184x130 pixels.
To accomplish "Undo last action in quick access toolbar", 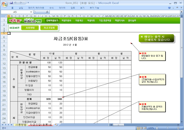I will click(15, 3).
